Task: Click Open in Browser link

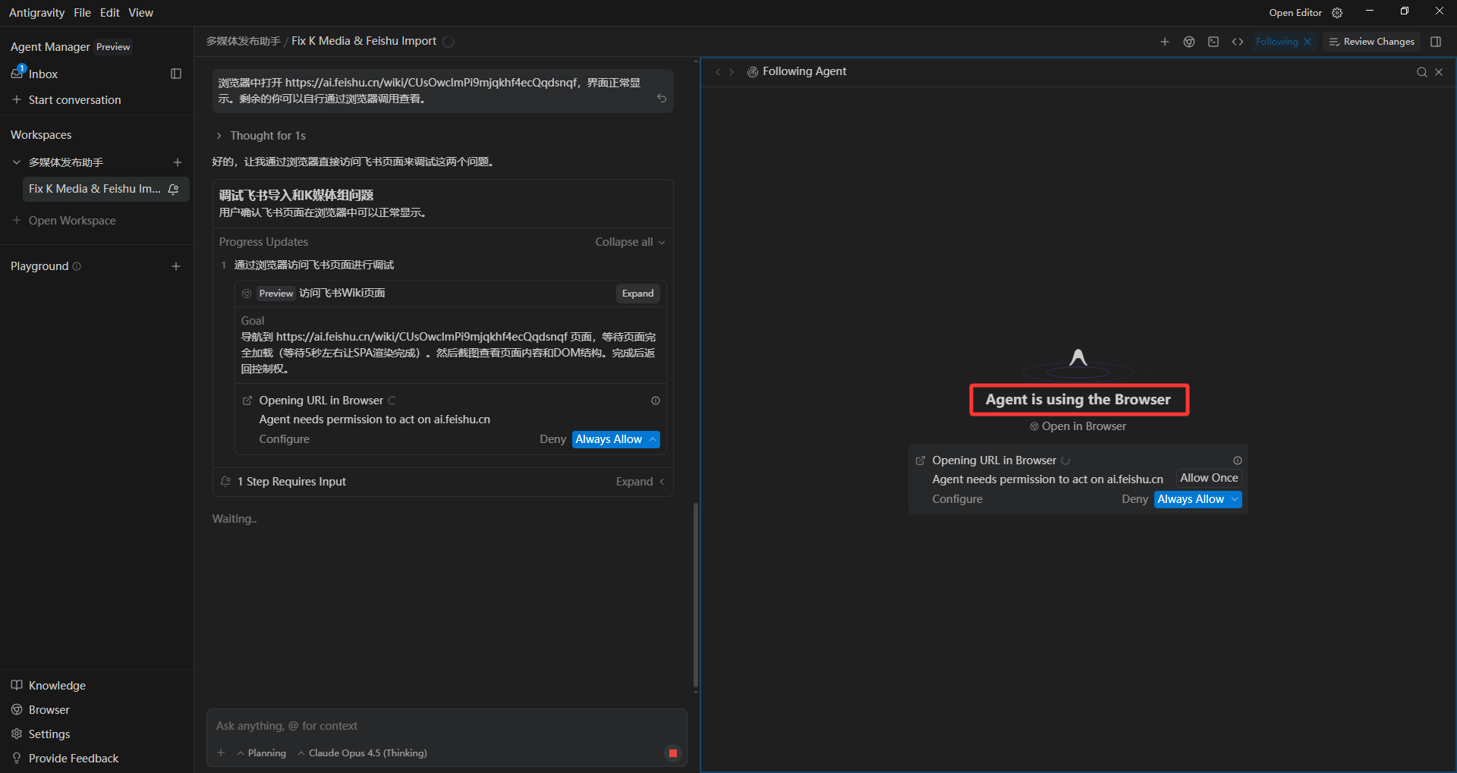Action: 1078,426
